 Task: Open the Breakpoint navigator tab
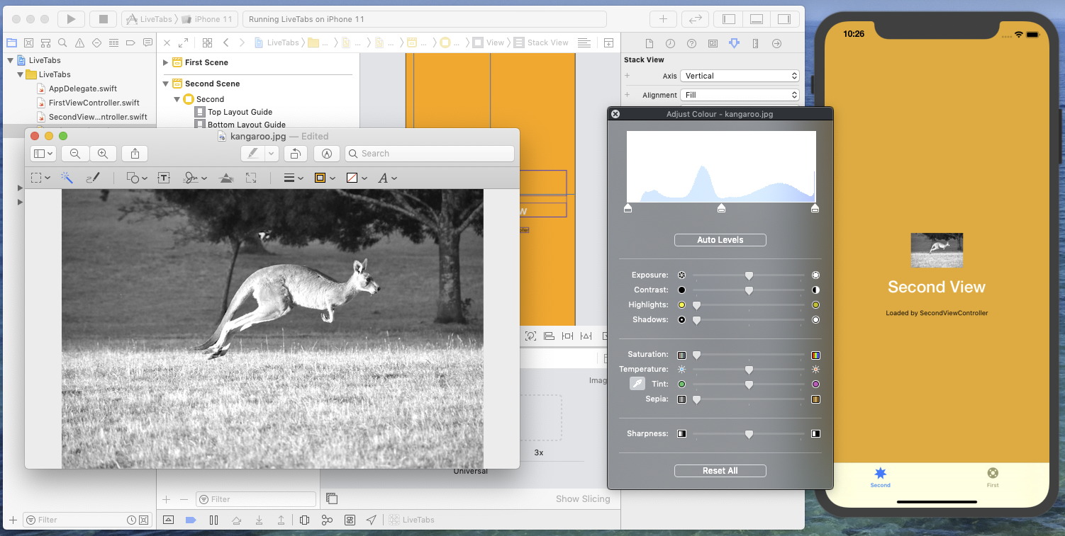130,42
